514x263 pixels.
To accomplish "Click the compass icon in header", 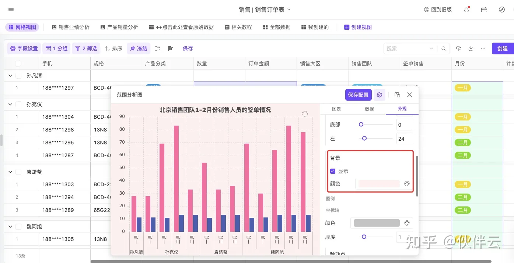I will tap(501, 10).
